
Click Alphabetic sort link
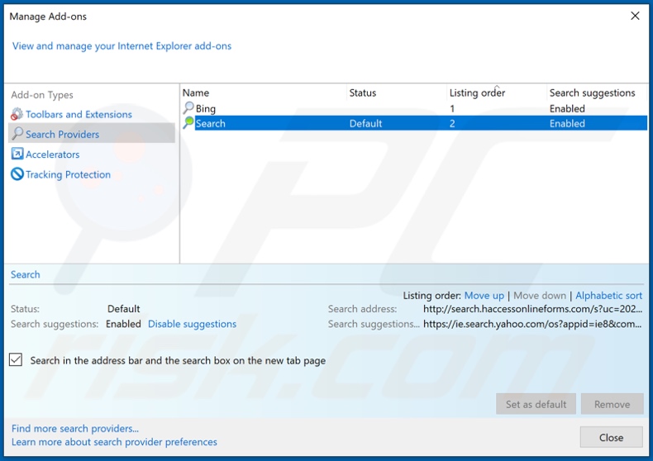coord(609,296)
